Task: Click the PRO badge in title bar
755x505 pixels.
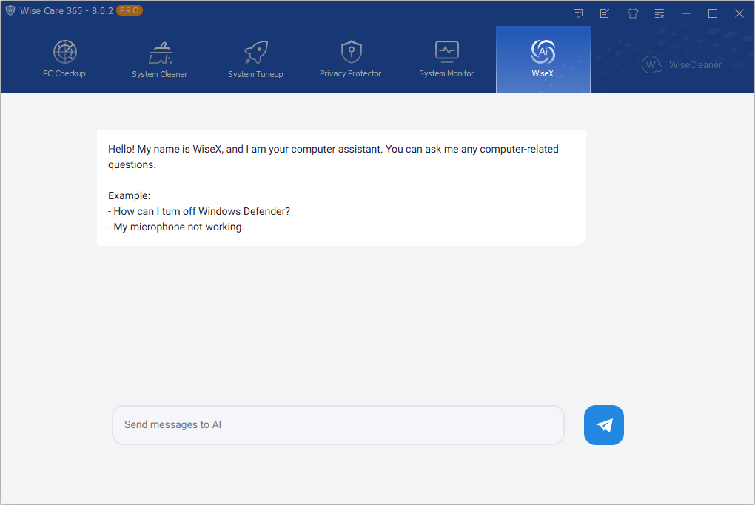Action: 130,10
